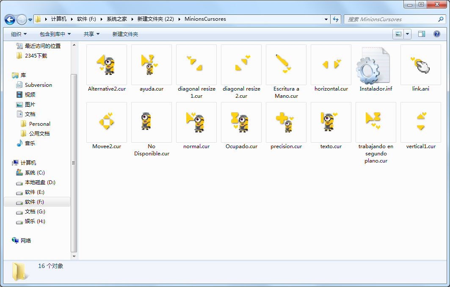Expand the address bar history dropdown
The width and height of the screenshot is (450, 287).
pyautogui.click(x=326, y=19)
